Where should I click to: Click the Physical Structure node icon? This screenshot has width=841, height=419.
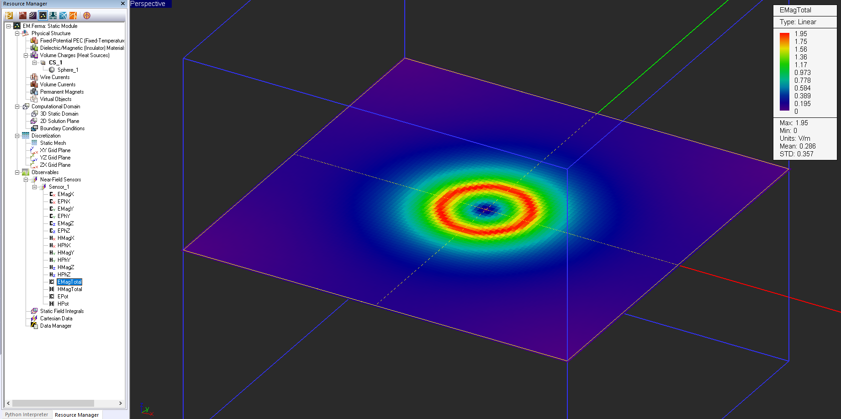click(26, 33)
